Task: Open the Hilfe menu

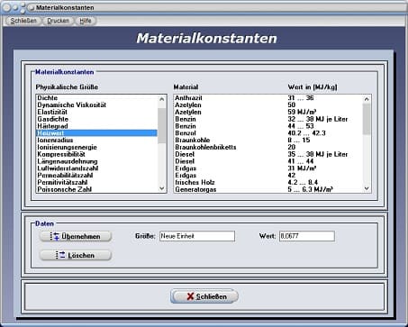Action: pos(86,21)
